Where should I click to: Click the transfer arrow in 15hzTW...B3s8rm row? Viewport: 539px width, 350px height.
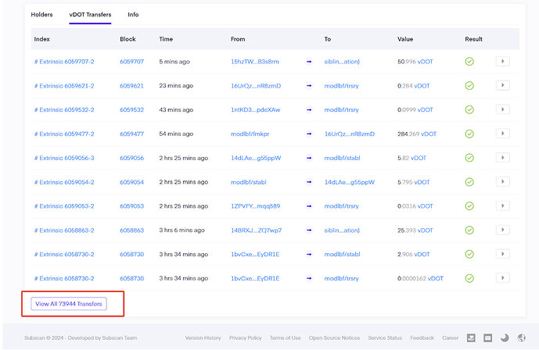[x=309, y=62]
